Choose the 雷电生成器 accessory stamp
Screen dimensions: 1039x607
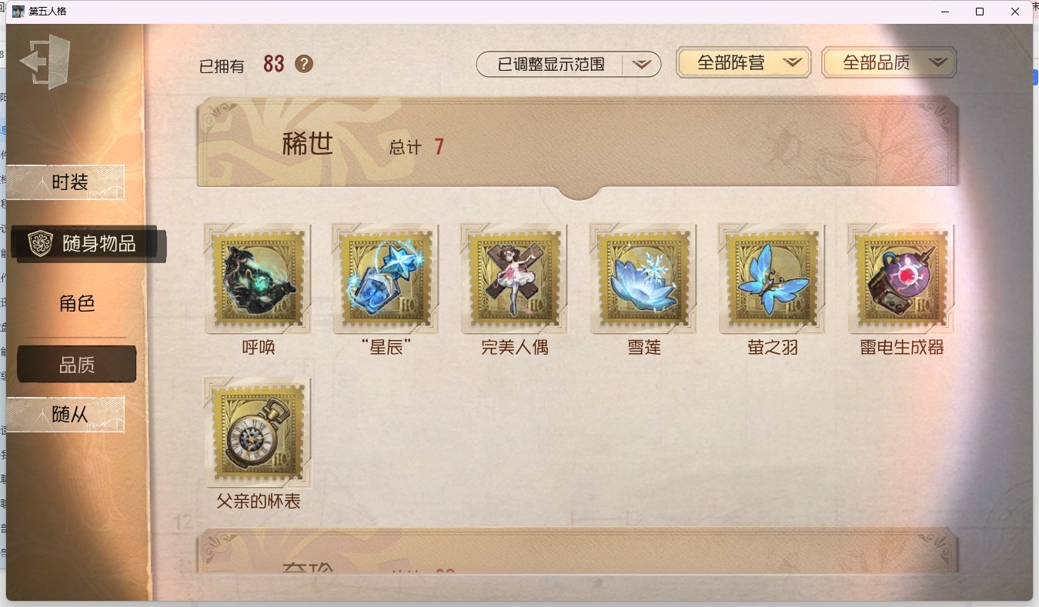pyautogui.click(x=901, y=278)
